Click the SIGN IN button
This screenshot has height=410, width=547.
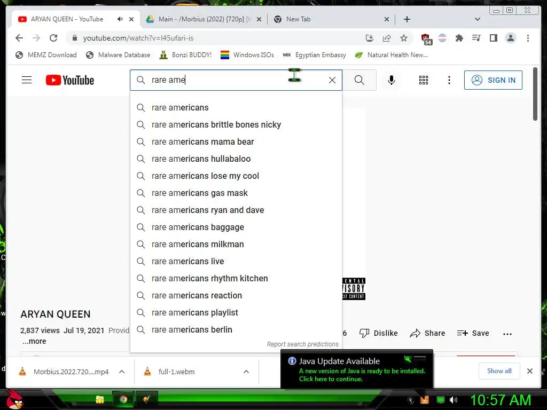click(493, 80)
